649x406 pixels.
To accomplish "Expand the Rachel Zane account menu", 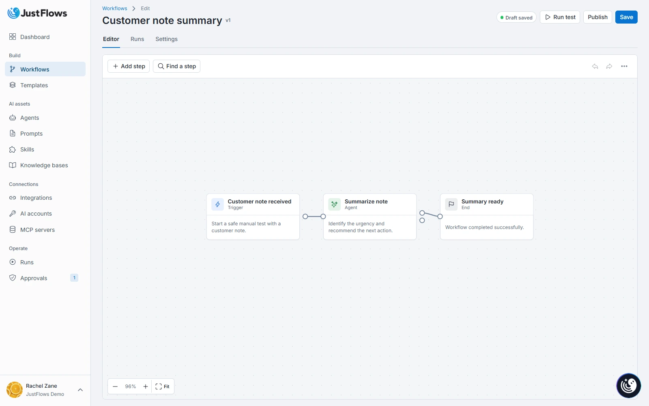I will coord(80,390).
